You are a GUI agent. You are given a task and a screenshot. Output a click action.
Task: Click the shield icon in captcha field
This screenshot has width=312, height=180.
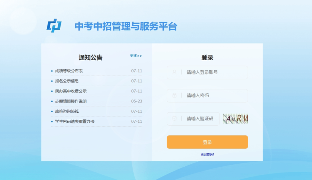click(174, 118)
